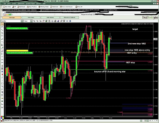Click the print chart icon

55,21
